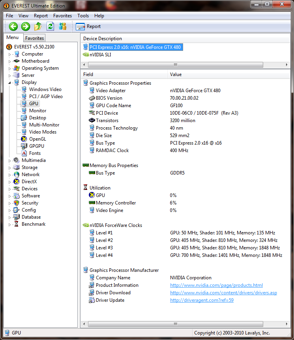
Task: Select the PCI / AGP Video tree item
Action: (x=46, y=97)
